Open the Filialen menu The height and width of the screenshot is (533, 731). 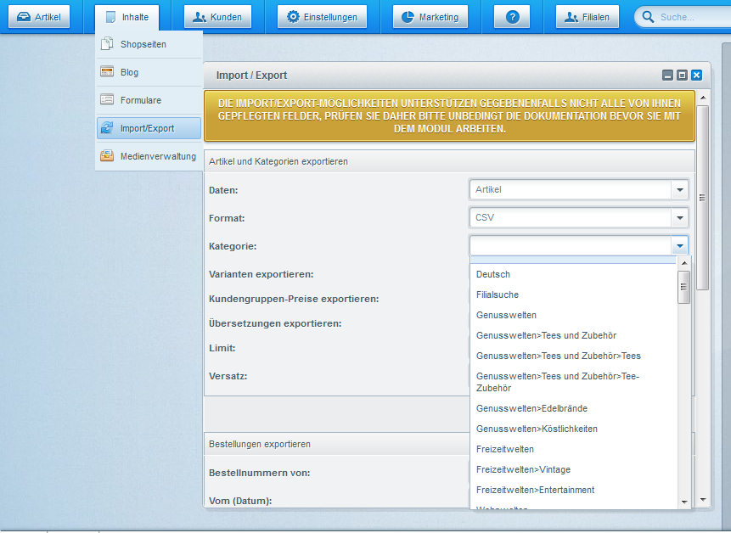(587, 17)
